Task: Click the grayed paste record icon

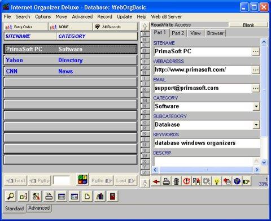Action: pyautogui.click(x=207, y=181)
